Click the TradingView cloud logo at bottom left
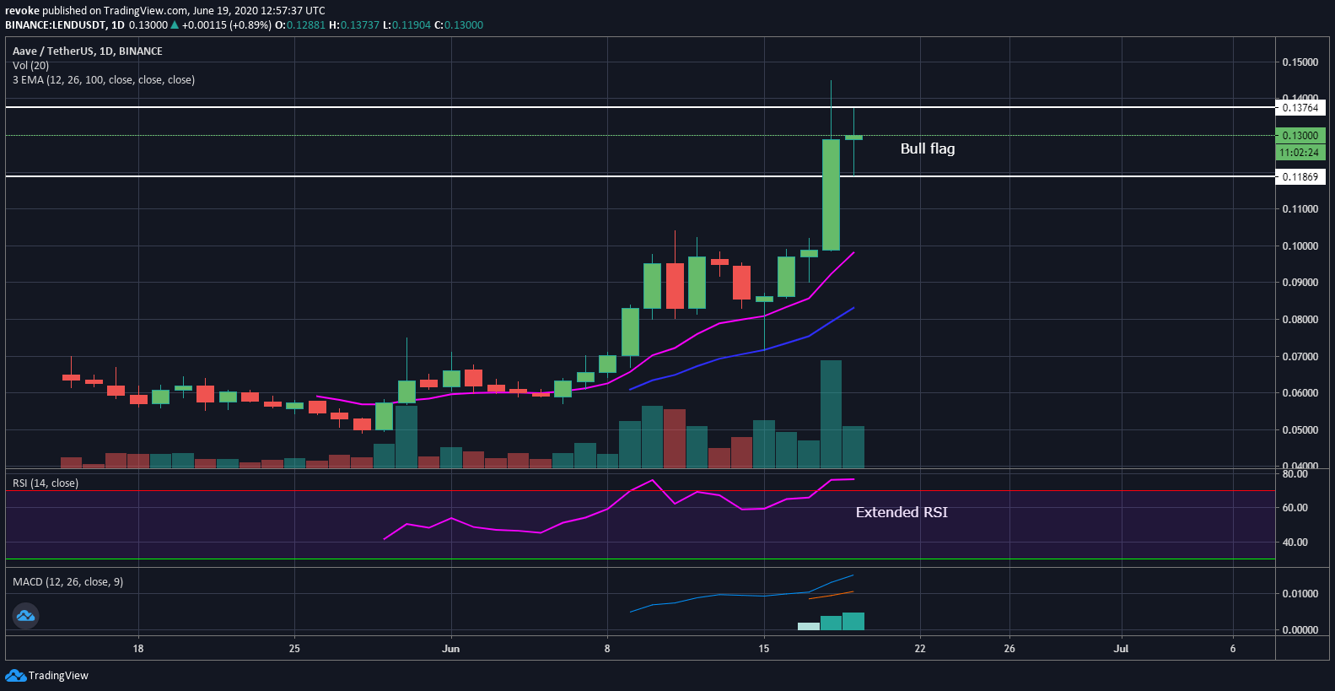Screen dimensions: 1335x691 pyautogui.click(x=15, y=675)
